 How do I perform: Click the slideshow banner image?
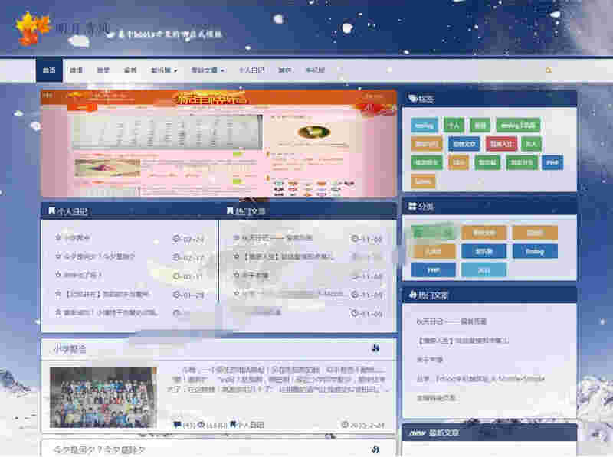[x=218, y=143]
